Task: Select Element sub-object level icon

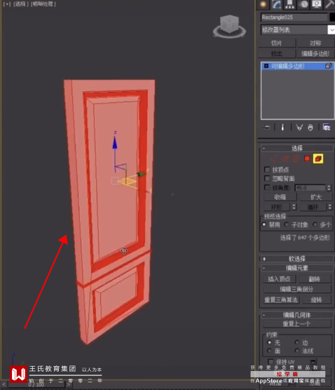Action: click(318, 159)
